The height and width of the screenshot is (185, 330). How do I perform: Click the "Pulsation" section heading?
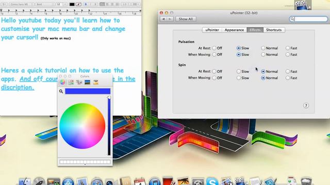tap(186, 42)
